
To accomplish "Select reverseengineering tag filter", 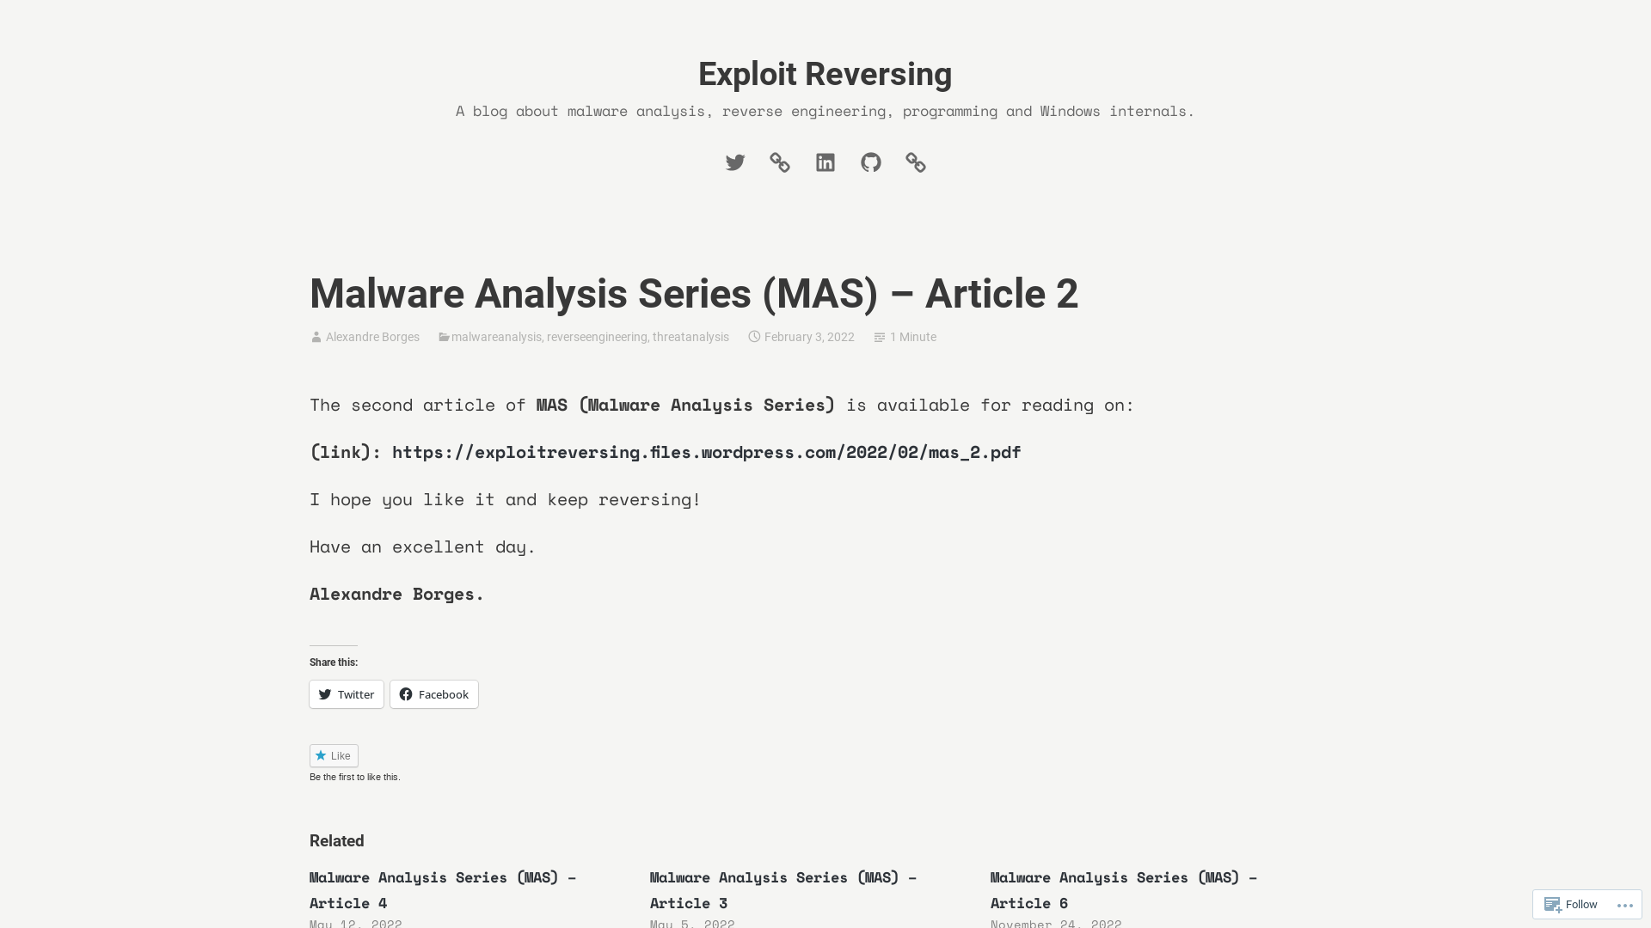I will [x=597, y=337].
